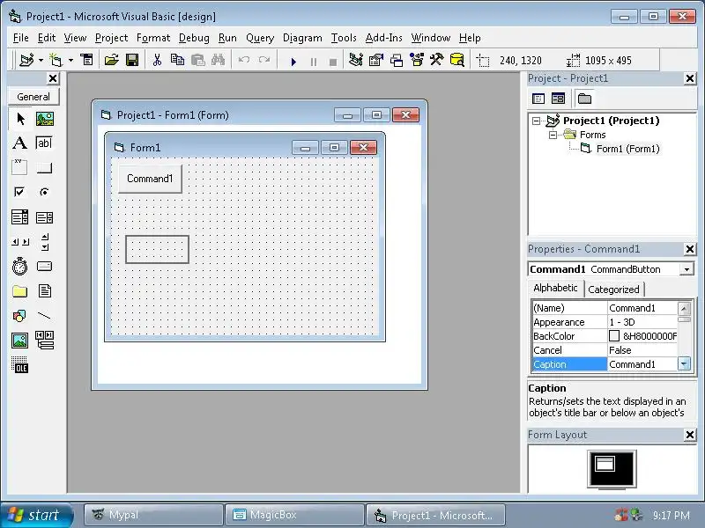
Task: Open the Toolbox via hammer-wrench icon
Action: [x=436, y=60]
